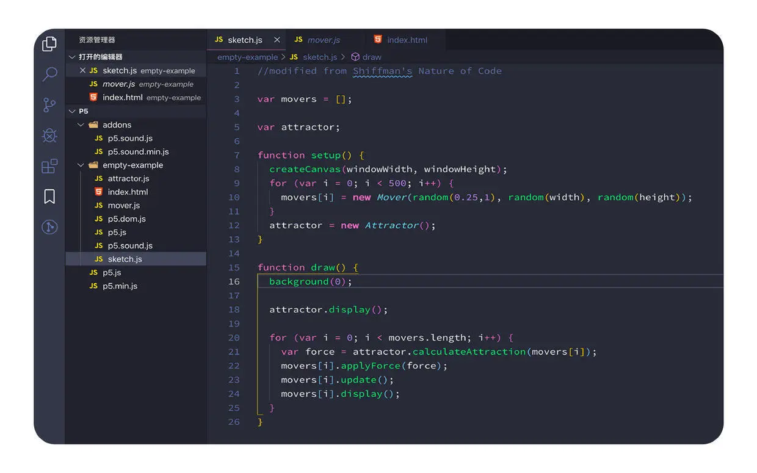Open Source Control view in activity bar
Image resolution: width=757 pixels, height=473 pixels.
tap(49, 105)
